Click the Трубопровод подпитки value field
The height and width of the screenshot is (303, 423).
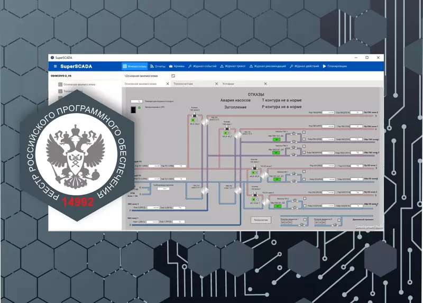[163, 189]
